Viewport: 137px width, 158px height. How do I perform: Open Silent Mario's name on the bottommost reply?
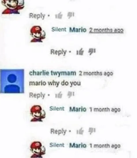68,145
